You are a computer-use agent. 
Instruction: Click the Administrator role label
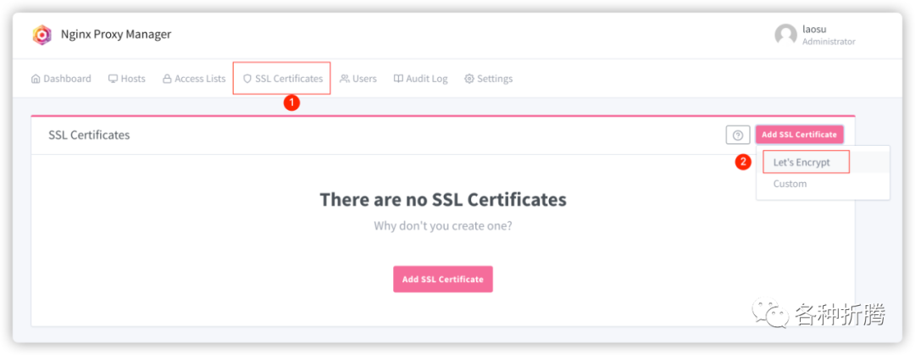pos(828,42)
